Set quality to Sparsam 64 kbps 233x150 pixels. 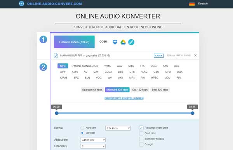coord(92,90)
